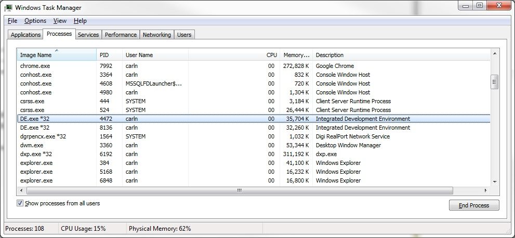Screen dimensions: 515x238
Task: Click the vertical scrollbar down arrow
Action: [x=494, y=181]
